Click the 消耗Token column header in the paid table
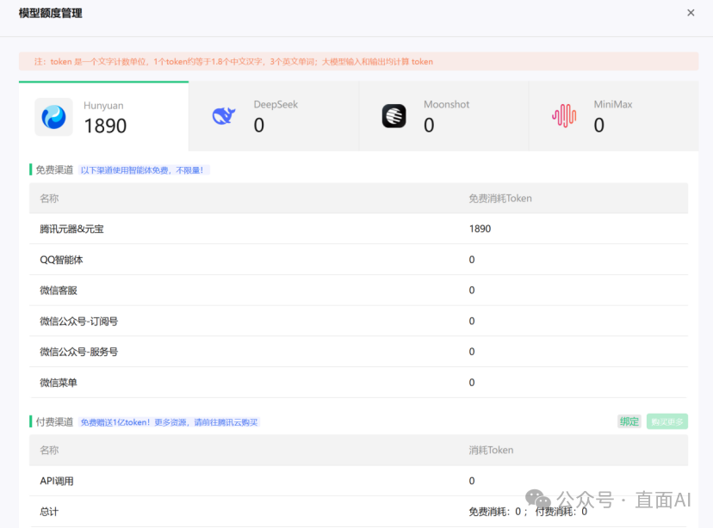This screenshot has width=713, height=528. click(491, 450)
